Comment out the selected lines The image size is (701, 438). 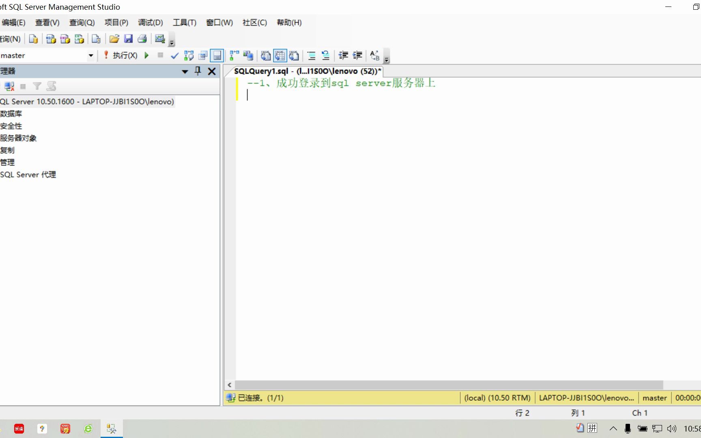point(312,56)
